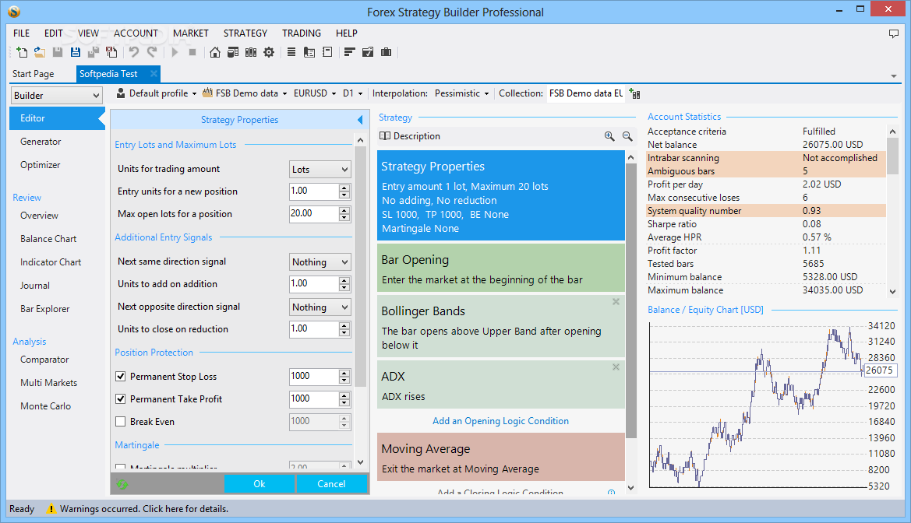Close the strategy with the red X document icon
This screenshot has height=523, width=911.
111,52
